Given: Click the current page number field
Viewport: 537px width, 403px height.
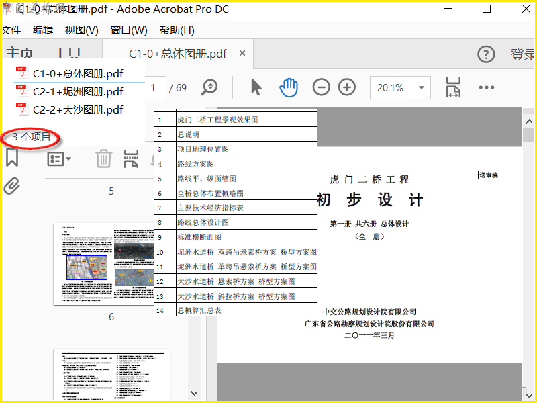Looking at the screenshot, I should [x=155, y=88].
